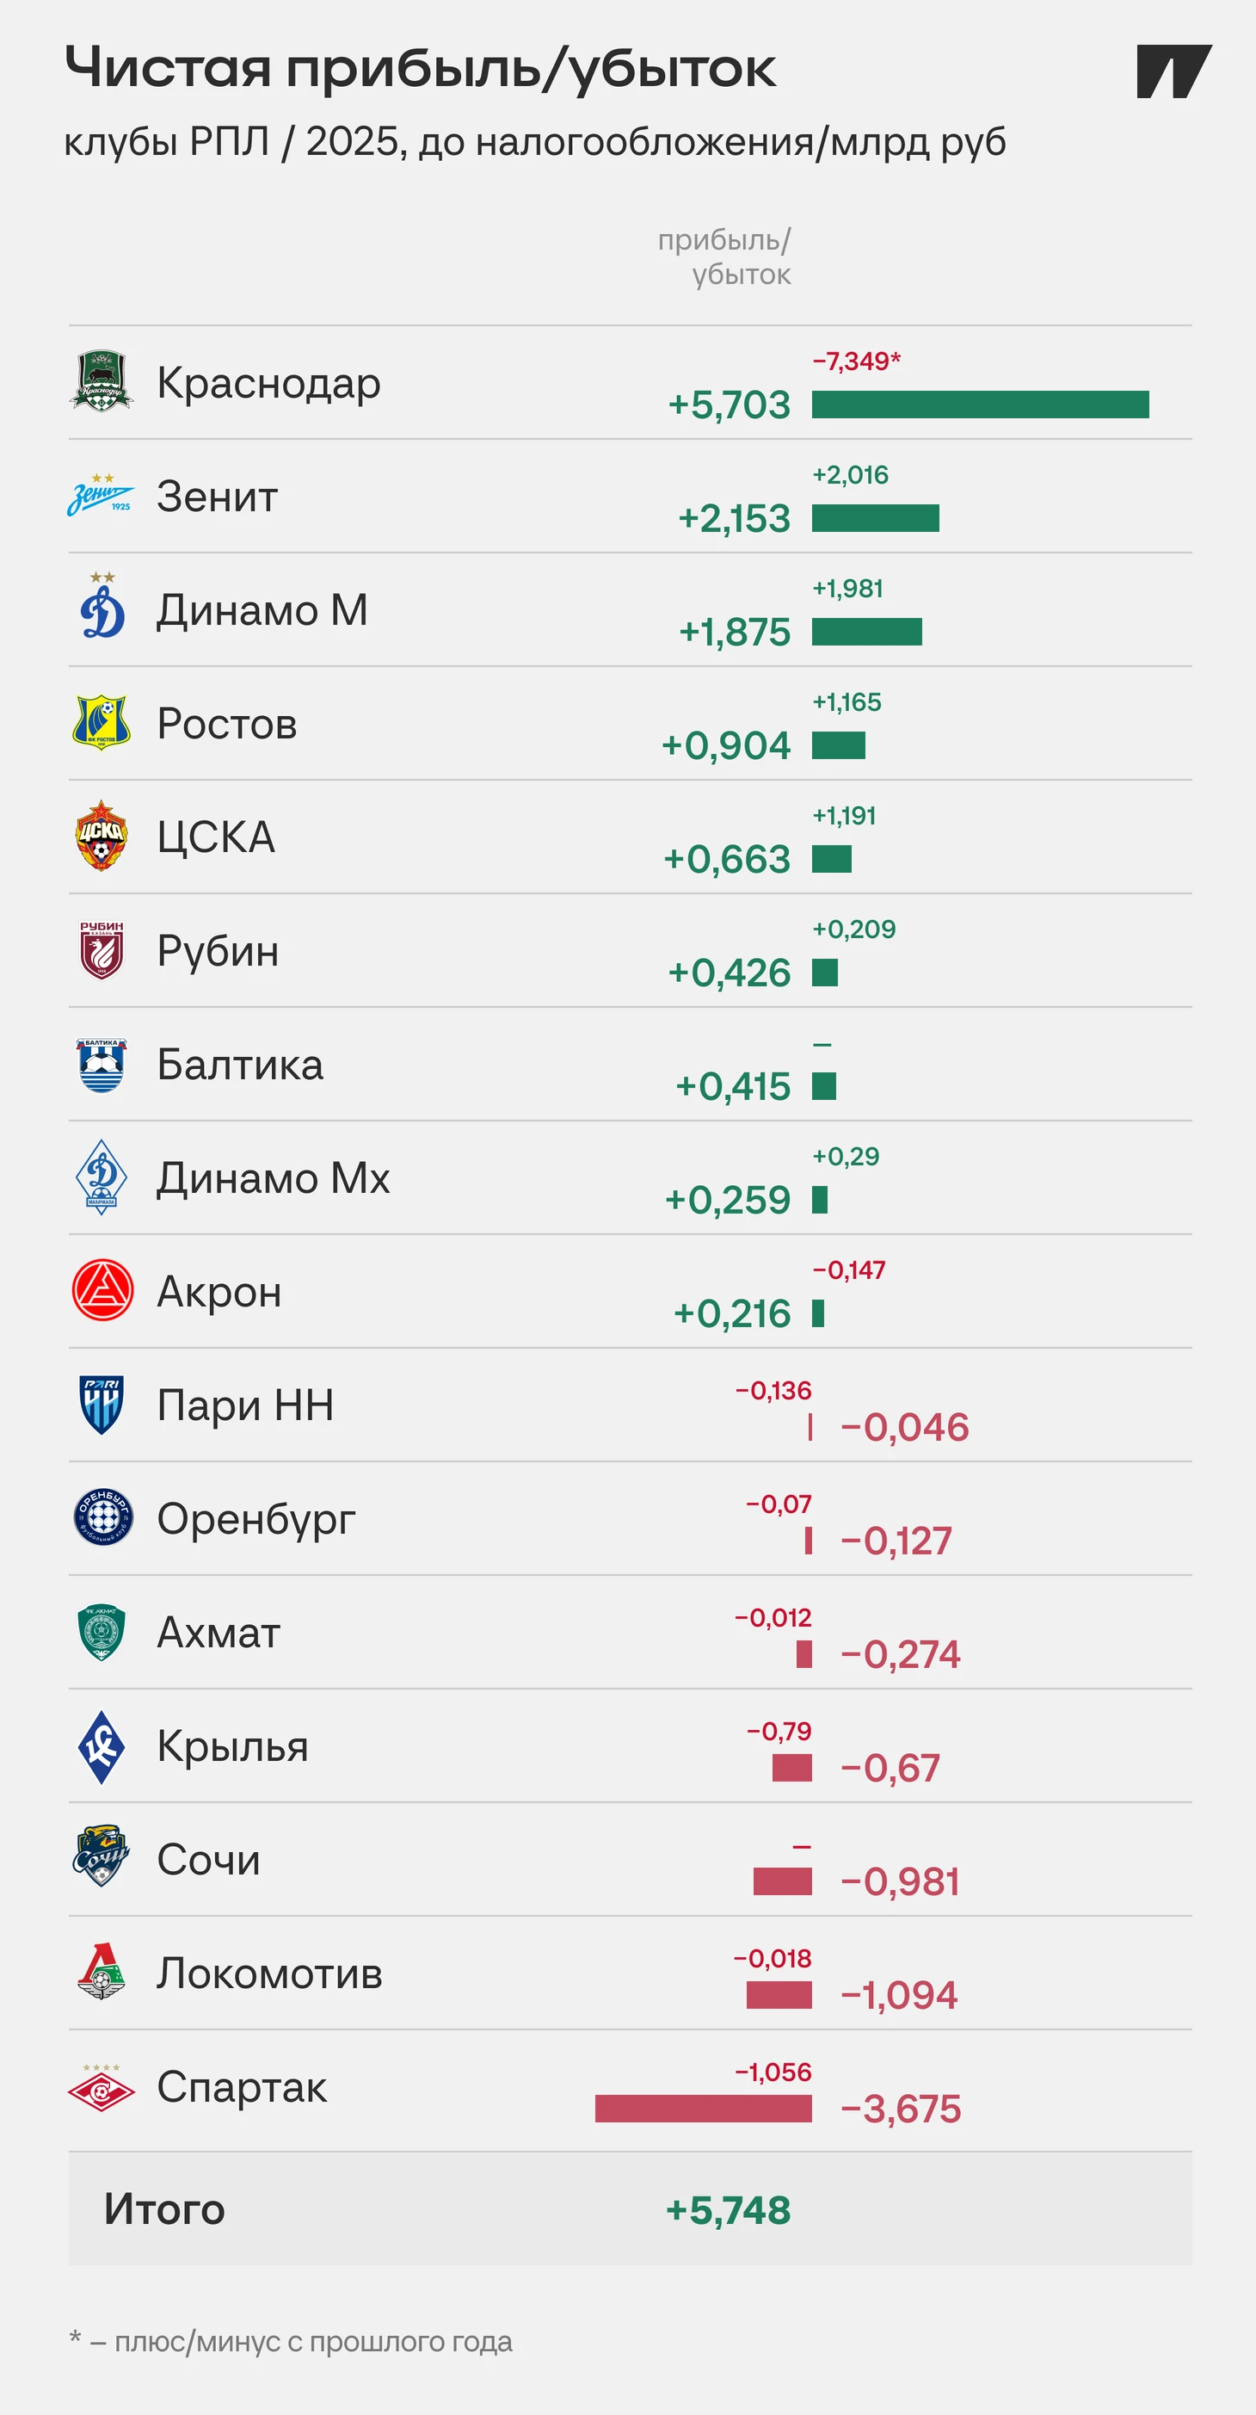Select the Dynamo Moscow crest icon
Image resolution: width=1256 pixels, height=2415 pixels.
pyautogui.click(x=102, y=606)
